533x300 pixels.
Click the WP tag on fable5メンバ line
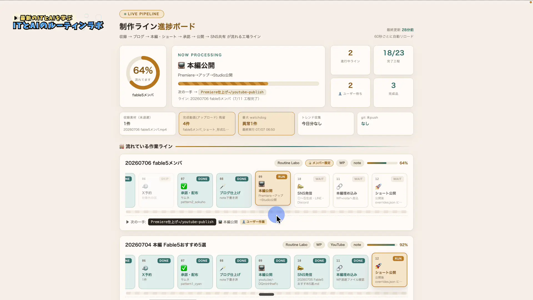342,163
